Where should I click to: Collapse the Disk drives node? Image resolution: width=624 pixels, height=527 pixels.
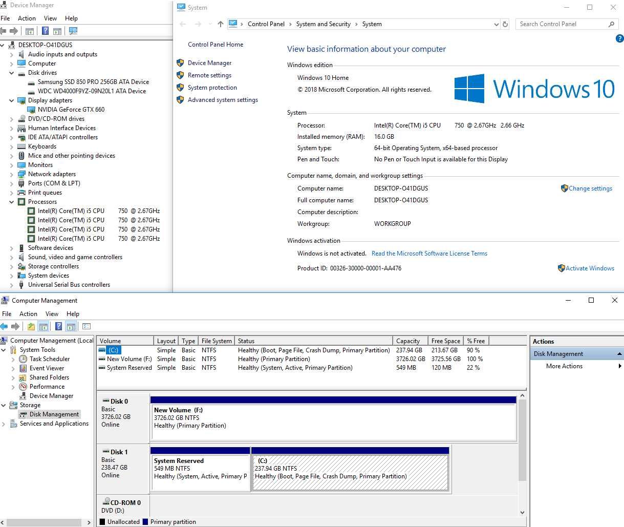12,73
